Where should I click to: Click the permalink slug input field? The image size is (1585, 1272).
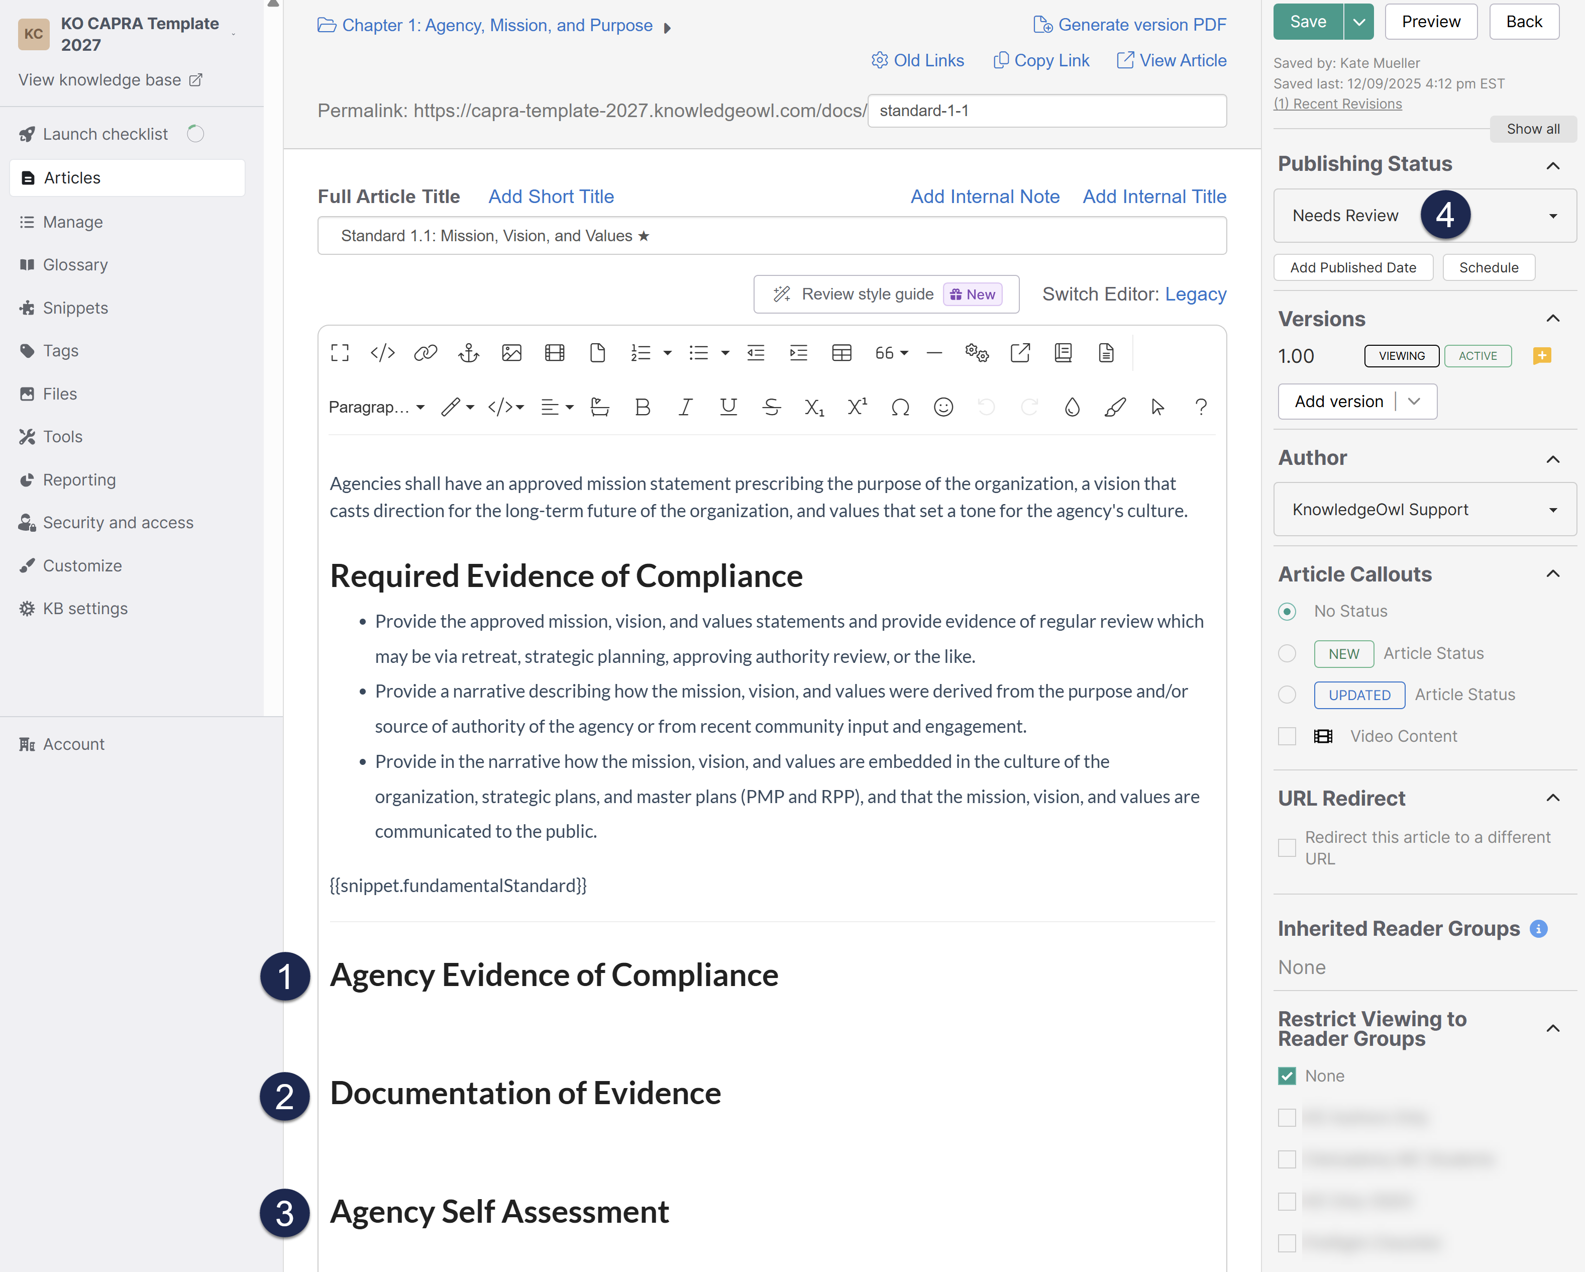pos(1046,110)
